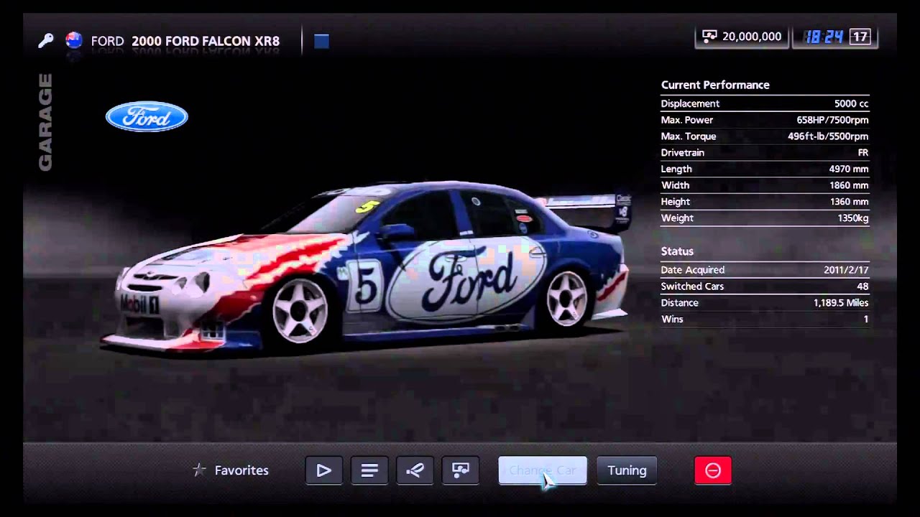
Task: Click the Distance 1,189.5 Miles value
Action: [841, 303]
